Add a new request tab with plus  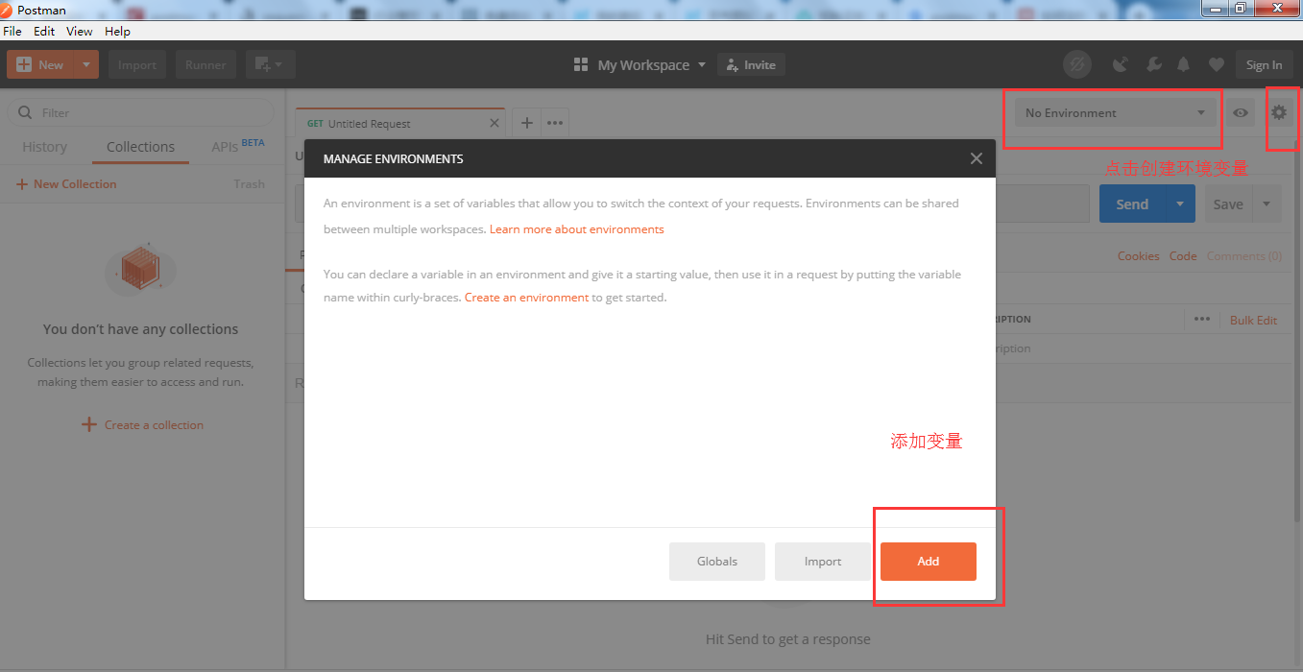tap(527, 123)
